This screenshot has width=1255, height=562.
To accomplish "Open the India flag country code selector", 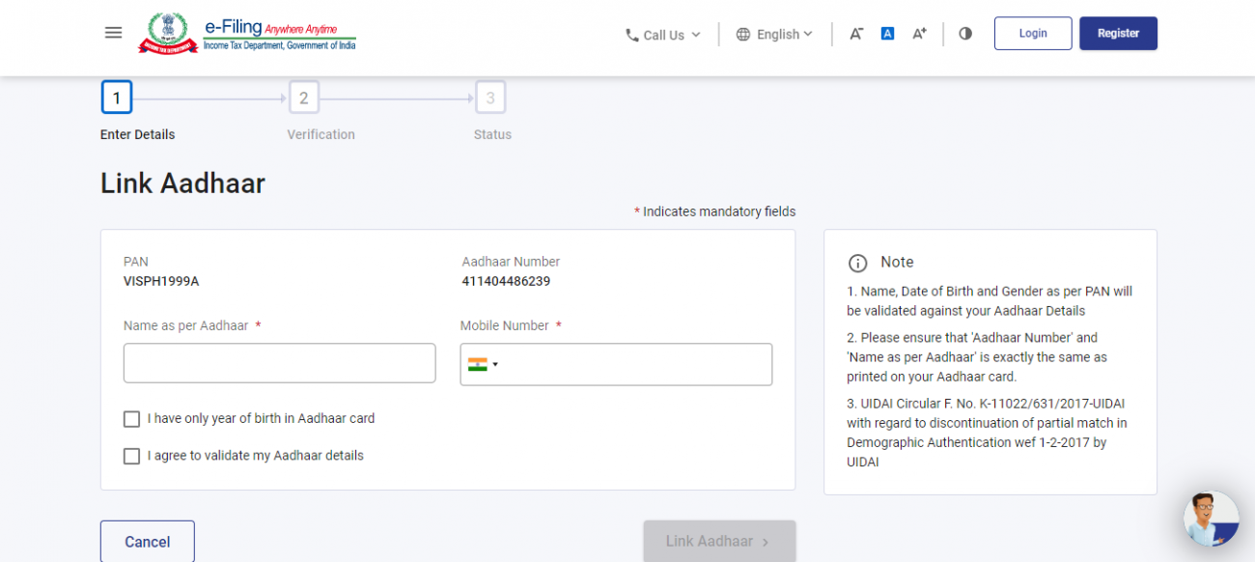I will (483, 364).
